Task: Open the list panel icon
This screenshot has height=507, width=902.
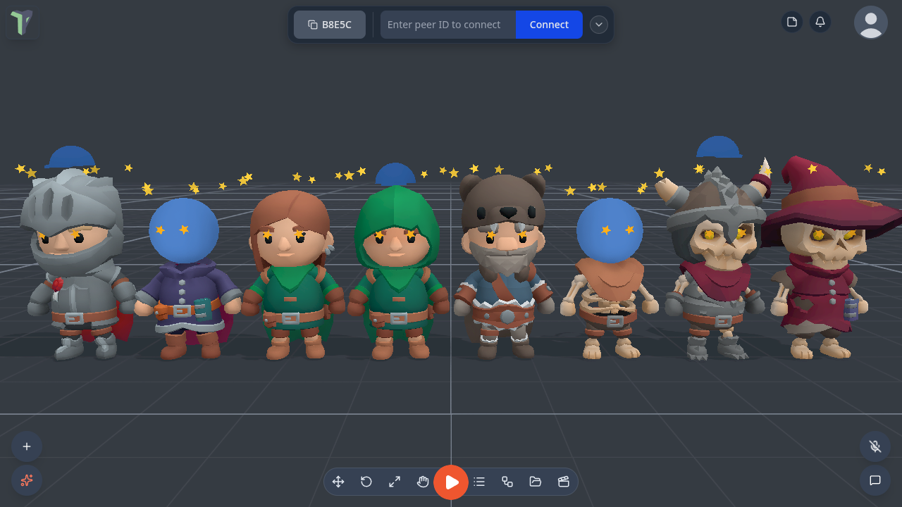Action: pos(479,482)
